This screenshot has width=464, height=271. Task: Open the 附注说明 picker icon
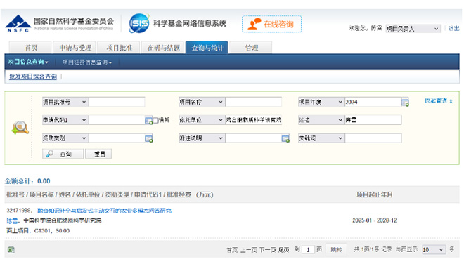pos(285,138)
